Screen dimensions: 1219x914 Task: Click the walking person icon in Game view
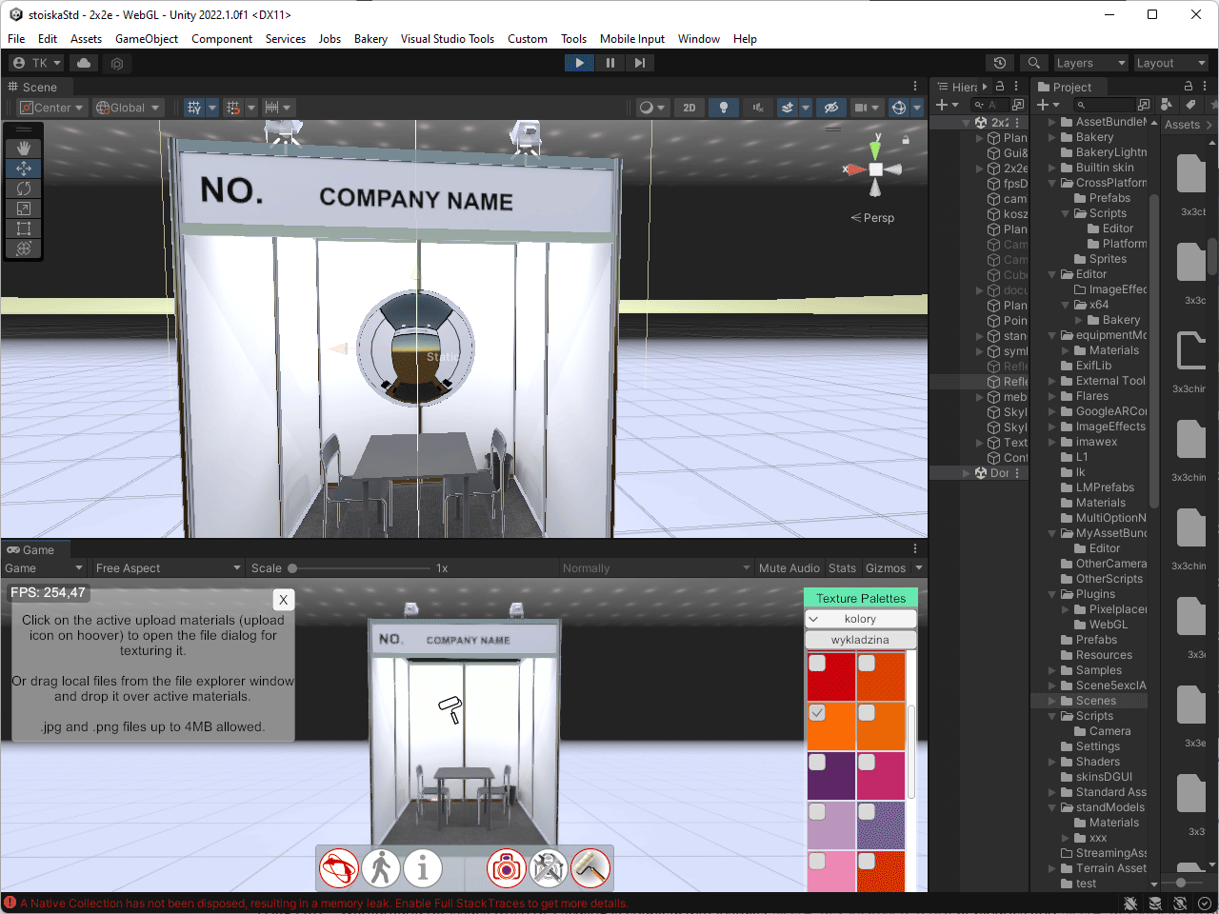click(x=381, y=867)
